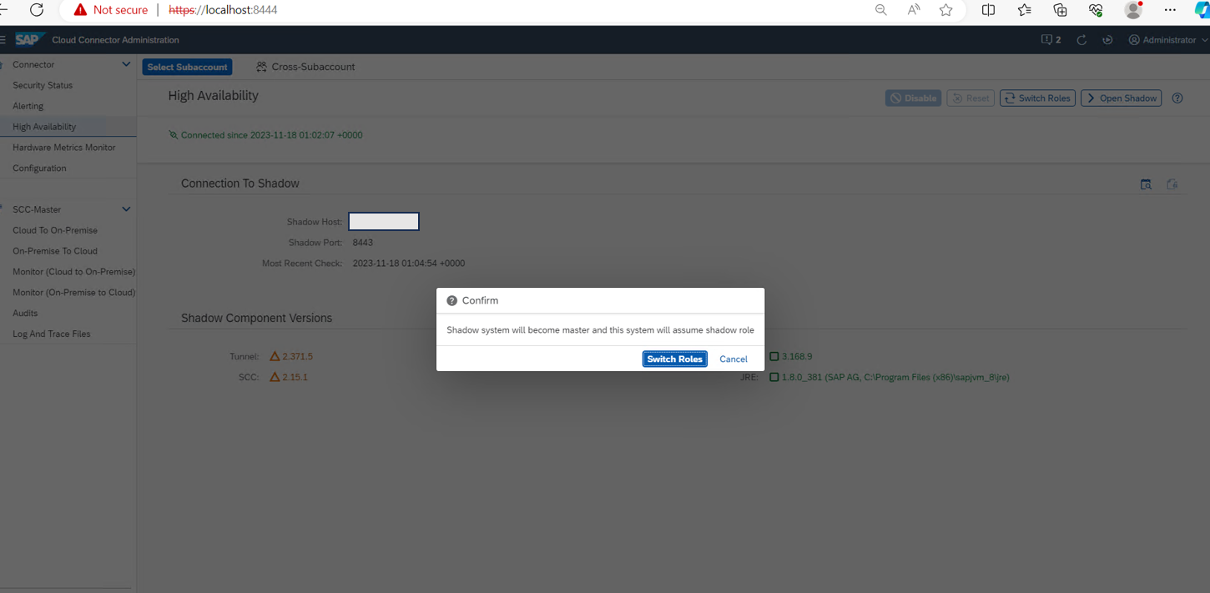Viewport: 1210px width, 593px height.
Task: Confirm with the Switch Roles dialog button
Action: click(674, 359)
